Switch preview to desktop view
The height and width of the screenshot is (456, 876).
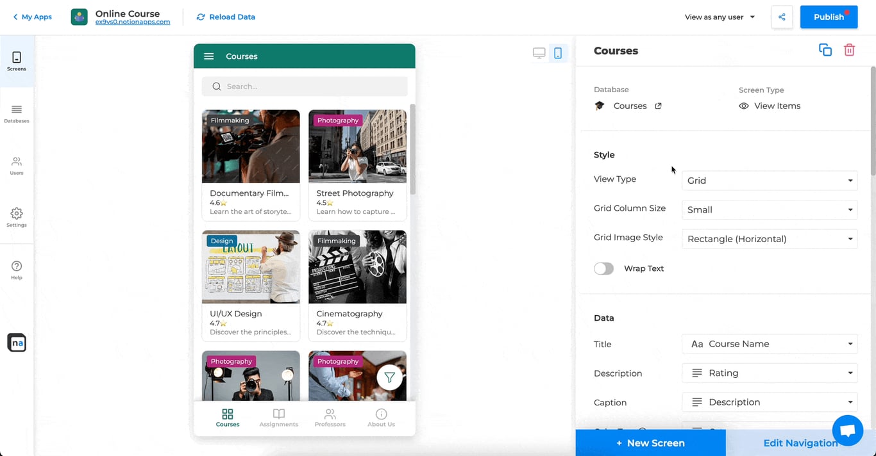[539, 53]
